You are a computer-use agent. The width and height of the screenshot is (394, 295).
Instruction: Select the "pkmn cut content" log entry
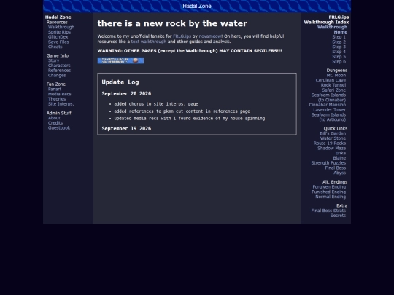182,111
